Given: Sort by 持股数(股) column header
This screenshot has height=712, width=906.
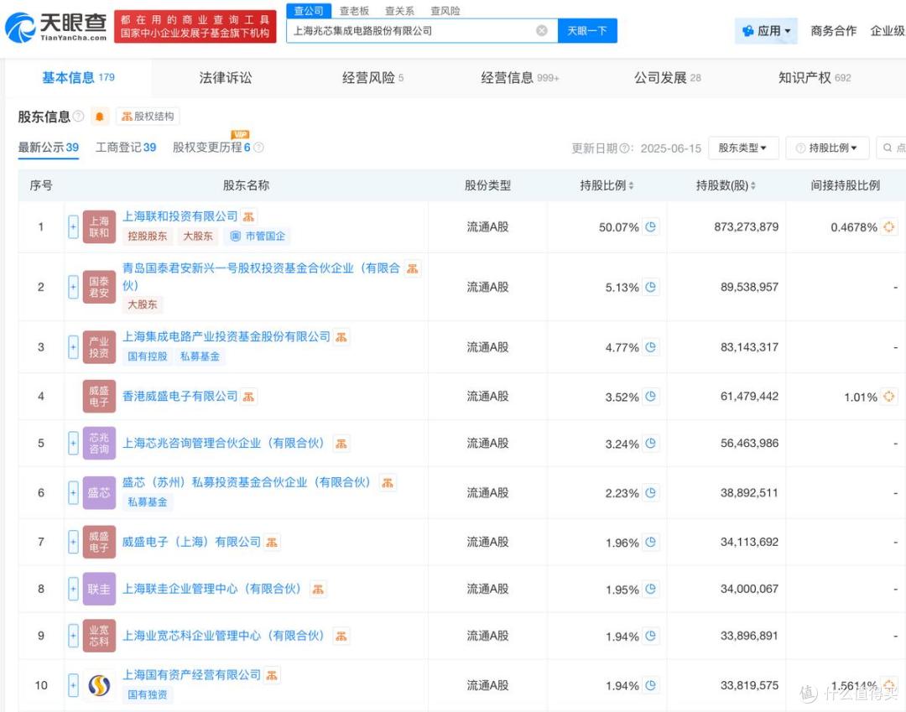Looking at the screenshot, I should coord(726,185).
